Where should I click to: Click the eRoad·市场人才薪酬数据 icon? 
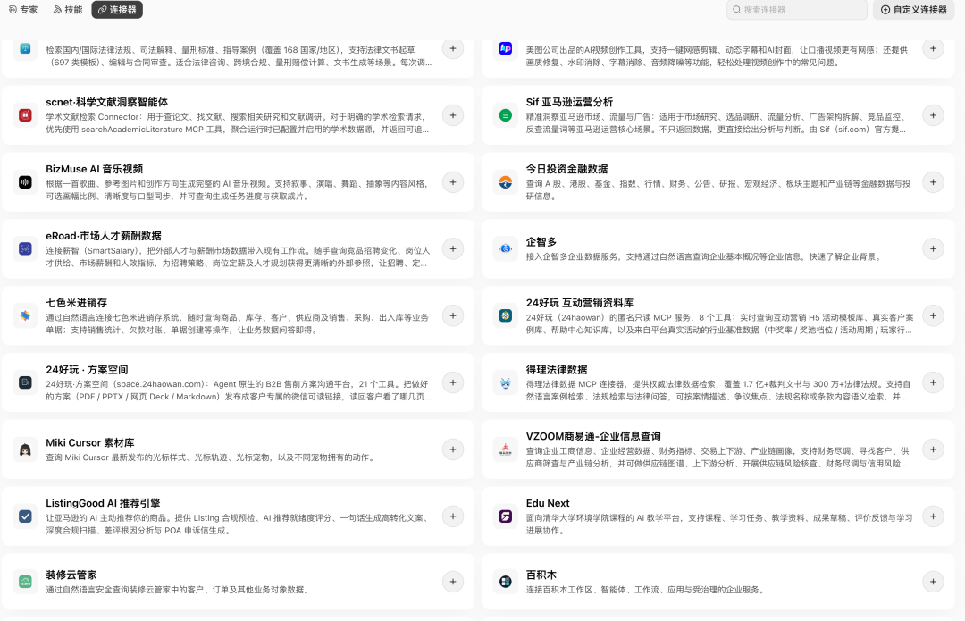point(25,248)
